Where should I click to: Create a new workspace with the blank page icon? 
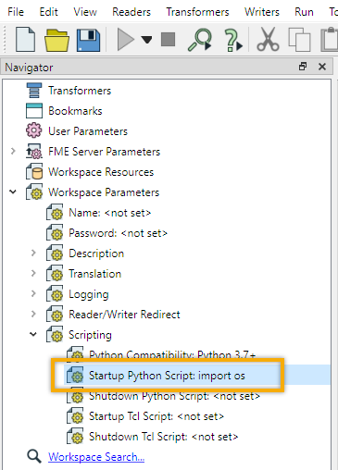[x=25, y=40]
